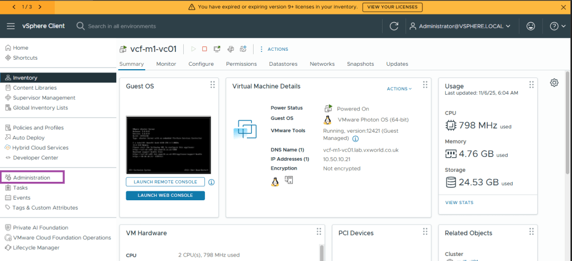572x261 pixels.
Task: Switch to the Configure tab
Action: click(x=201, y=64)
